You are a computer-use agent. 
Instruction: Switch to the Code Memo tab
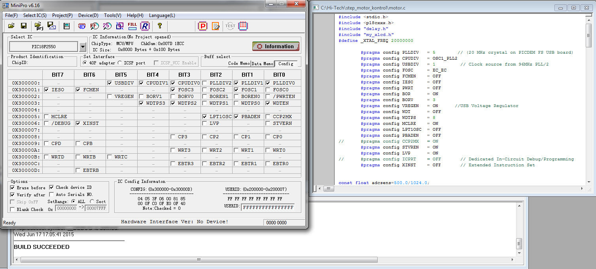(239, 63)
